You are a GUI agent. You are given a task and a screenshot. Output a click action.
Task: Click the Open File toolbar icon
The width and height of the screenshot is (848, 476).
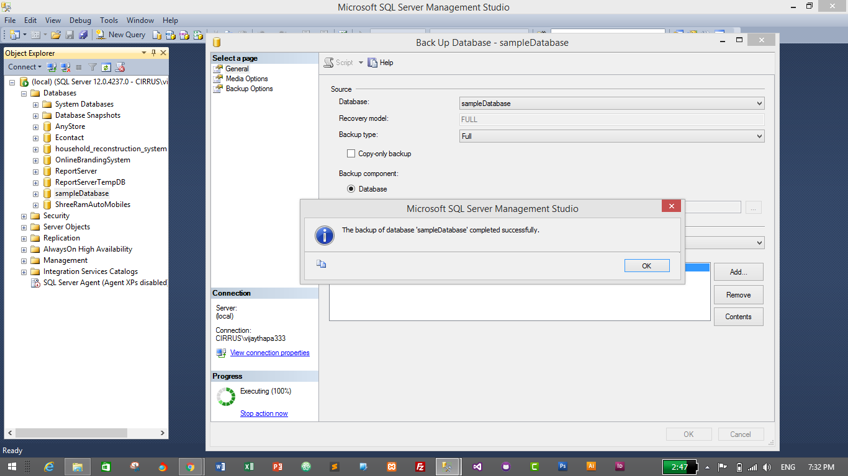pos(56,34)
